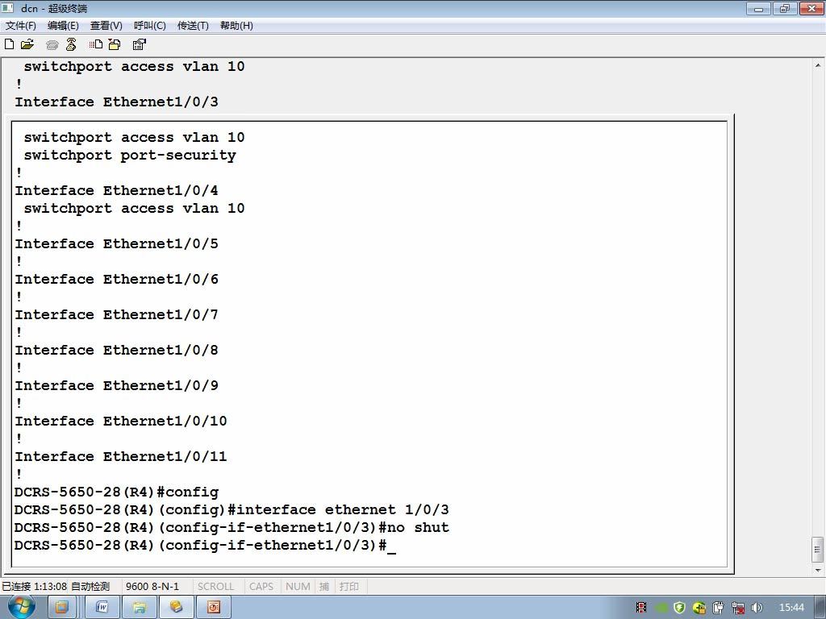Open the 呼叫(C) menu
Image resolution: width=826 pixels, height=619 pixels.
pyautogui.click(x=149, y=26)
